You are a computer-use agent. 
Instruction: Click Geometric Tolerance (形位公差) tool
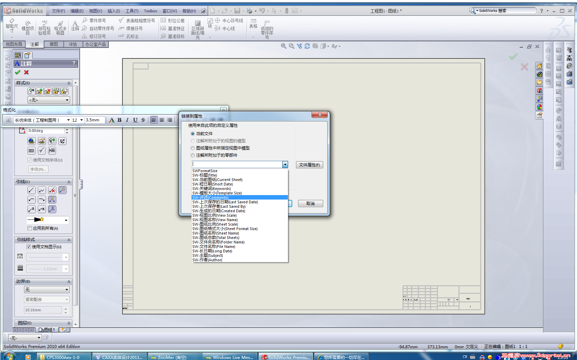173,21
